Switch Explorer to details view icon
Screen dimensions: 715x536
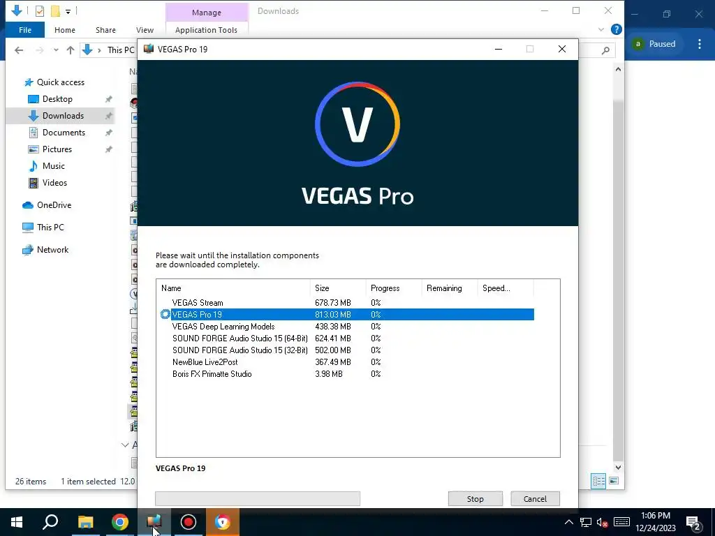[598, 481]
